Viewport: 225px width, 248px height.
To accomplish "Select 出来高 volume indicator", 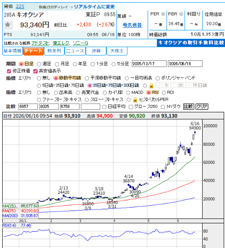I will point(56,93).
